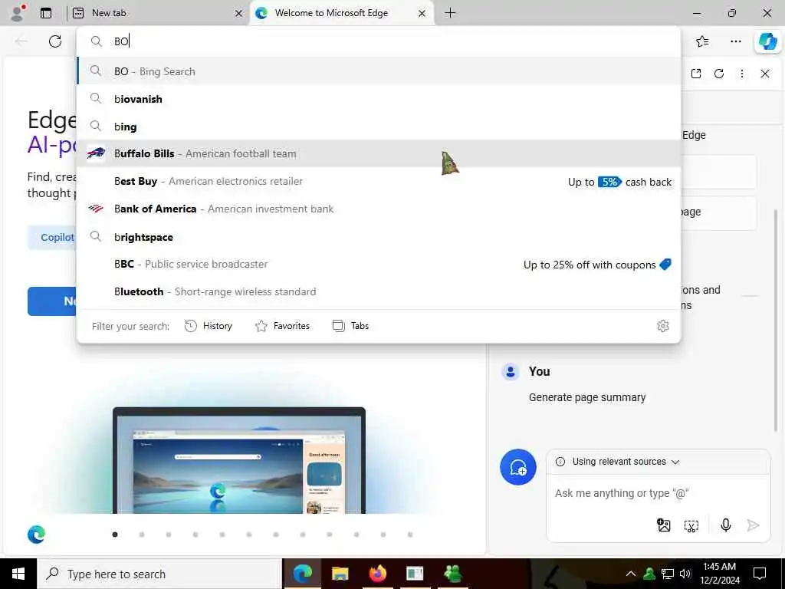This screenshot has height=589, width=785.
Task: Select Best Buy suggestion
Action: coord(379,181)
